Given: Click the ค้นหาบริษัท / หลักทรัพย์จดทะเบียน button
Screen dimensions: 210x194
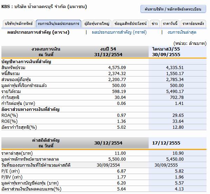Looking at the screenshot, I should coord(173,9).
